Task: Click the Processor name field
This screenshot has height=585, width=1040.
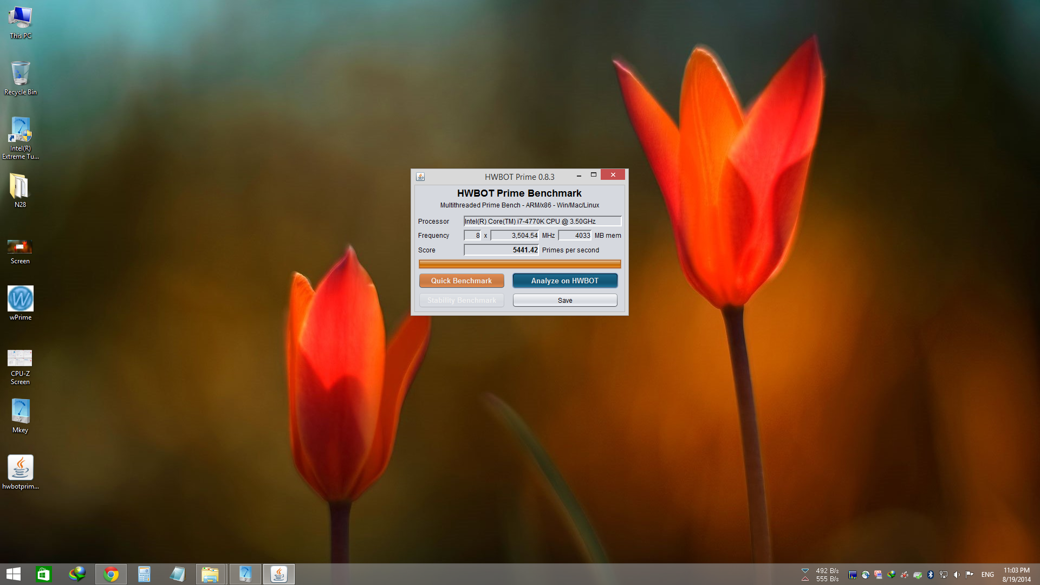Action: pos(542,221)
